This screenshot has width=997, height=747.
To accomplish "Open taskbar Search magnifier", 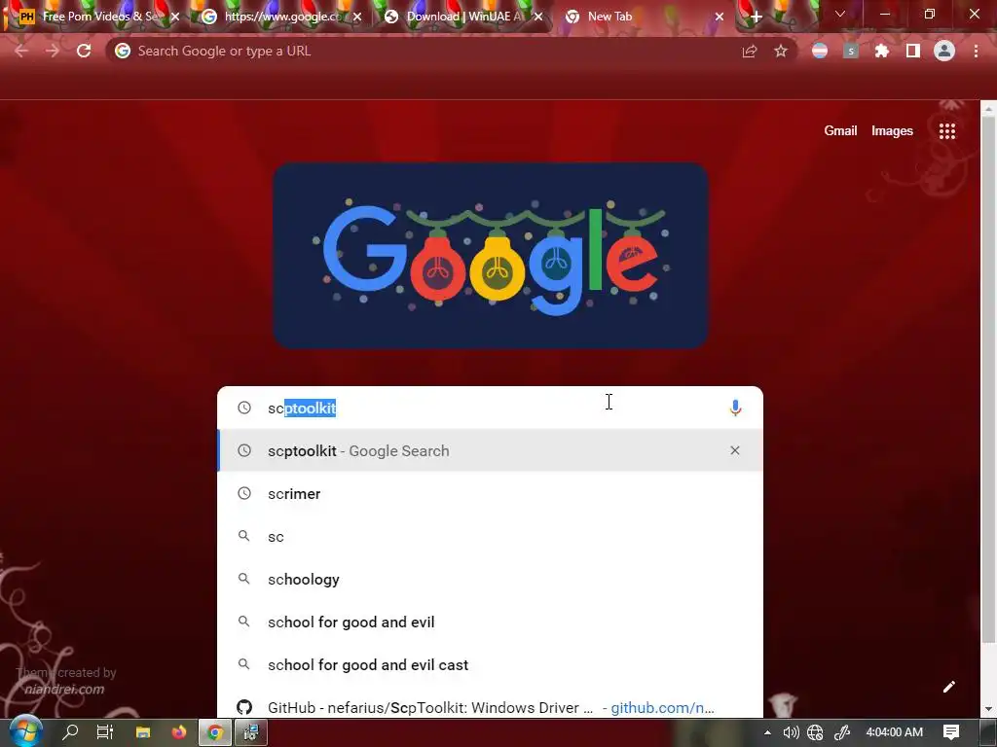I will [70, 732].
